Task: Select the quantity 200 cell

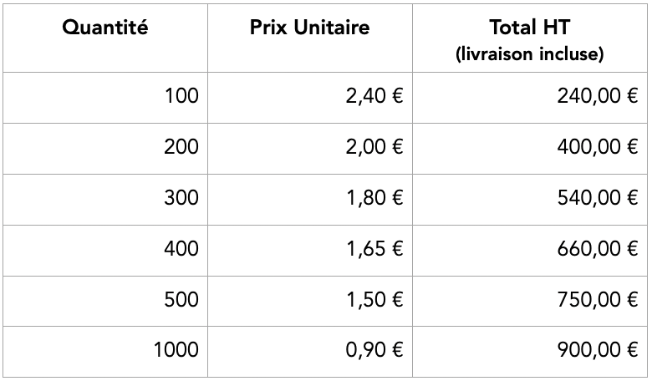Action: tap(181, 147)
